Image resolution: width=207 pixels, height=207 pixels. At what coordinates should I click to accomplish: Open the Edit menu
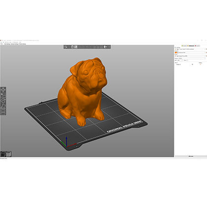(x=3, y=42)
